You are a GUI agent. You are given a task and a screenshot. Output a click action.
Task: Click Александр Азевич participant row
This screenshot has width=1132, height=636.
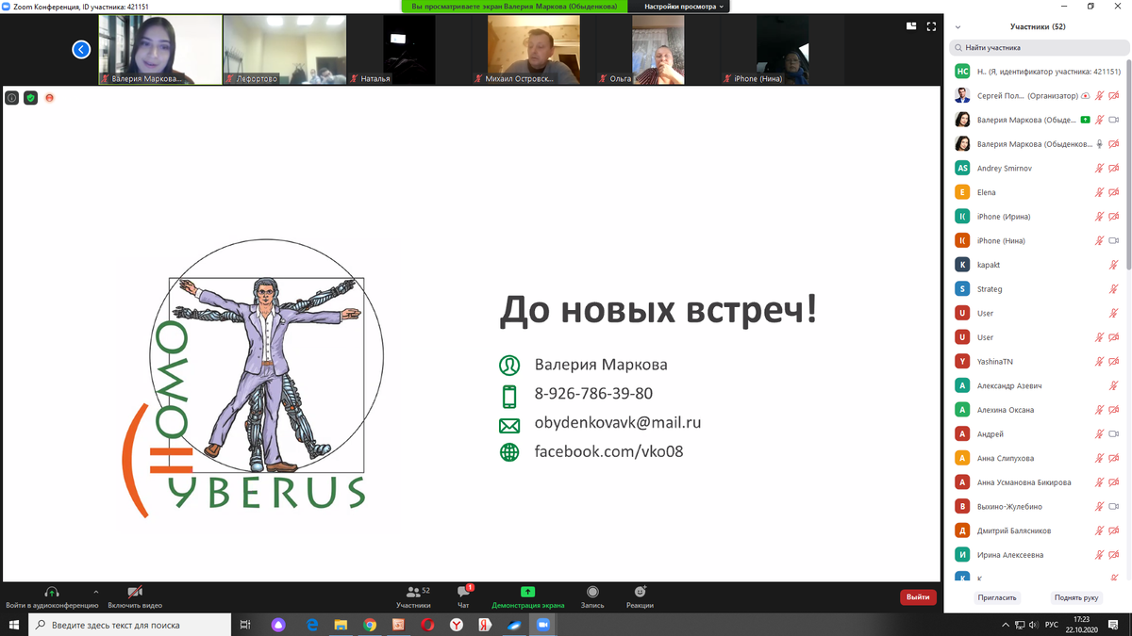1037,385
